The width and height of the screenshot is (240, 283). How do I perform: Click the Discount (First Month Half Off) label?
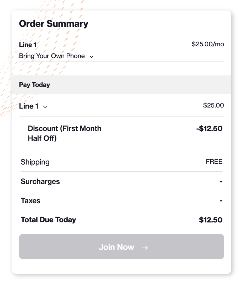point(65,133)
